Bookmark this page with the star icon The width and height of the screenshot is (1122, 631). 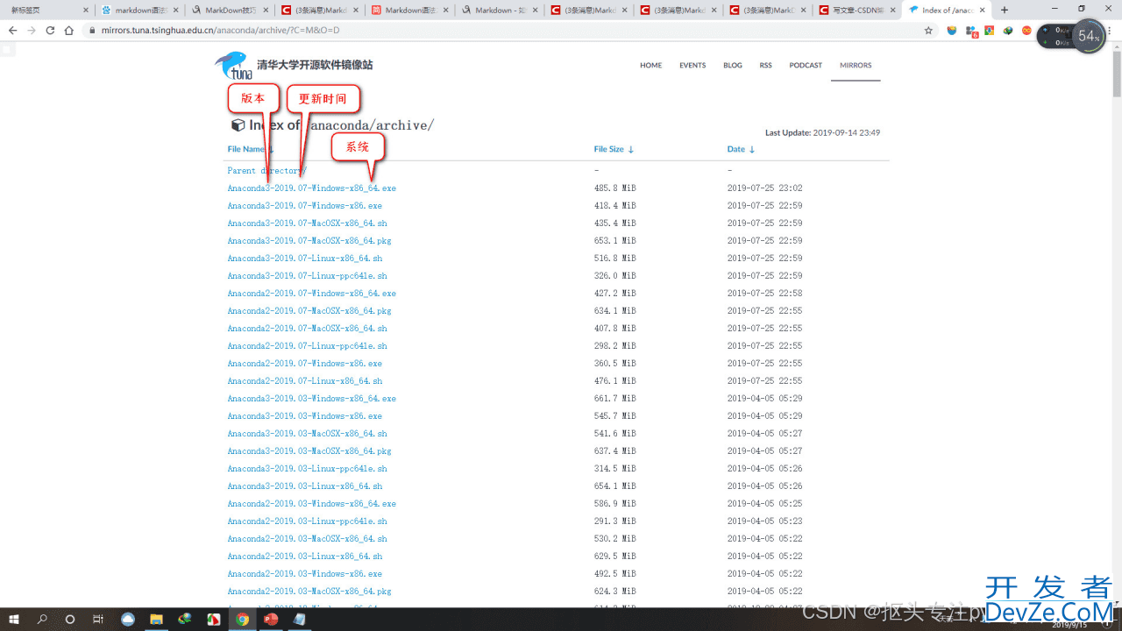928,30
